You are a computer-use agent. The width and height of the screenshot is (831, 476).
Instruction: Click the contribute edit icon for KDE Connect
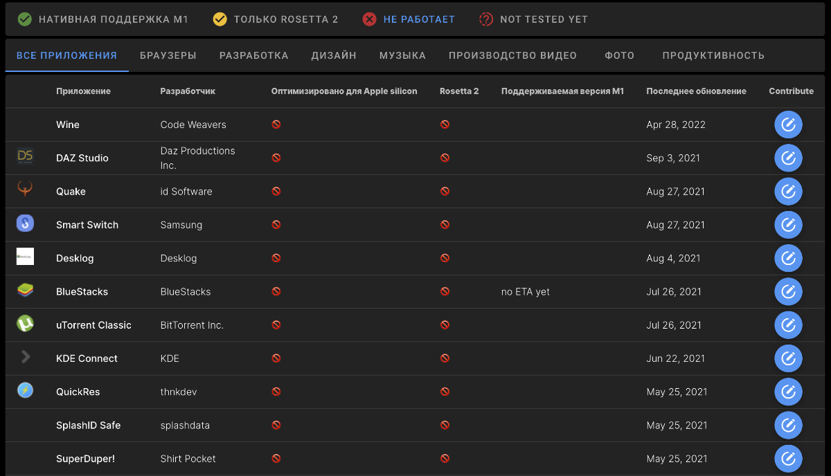tap(788, 358)
